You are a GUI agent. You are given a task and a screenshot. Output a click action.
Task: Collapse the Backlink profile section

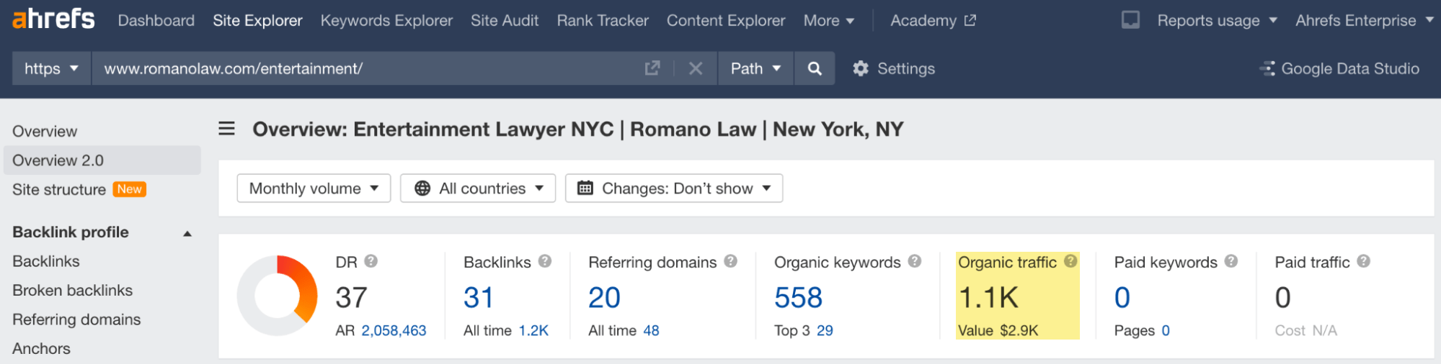(x=187, y=233)
